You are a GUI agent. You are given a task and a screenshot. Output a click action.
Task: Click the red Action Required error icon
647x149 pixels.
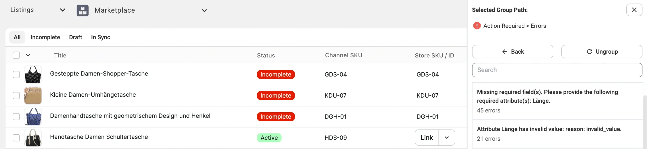pos(477,26)
